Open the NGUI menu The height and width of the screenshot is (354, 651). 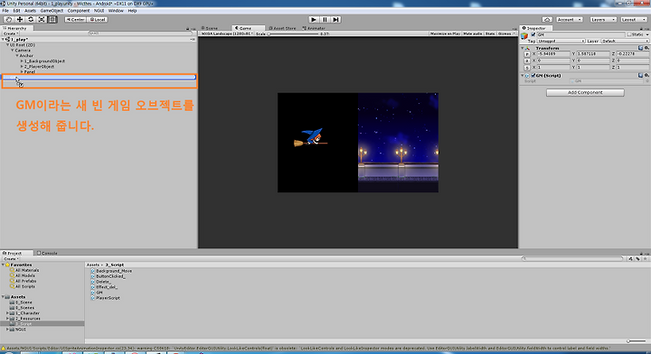tap(99, 11)
